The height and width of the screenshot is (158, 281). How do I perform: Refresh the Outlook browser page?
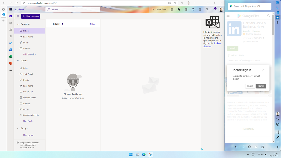pos(17,3)
